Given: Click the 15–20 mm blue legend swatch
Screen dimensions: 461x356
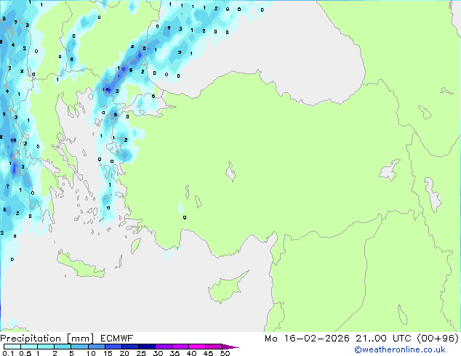Looking at the screenshot, I should point(113,347).
